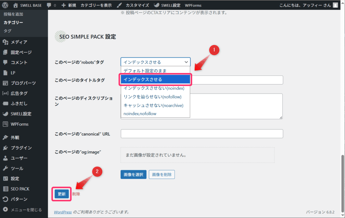Click the 更新 button
Image resolution: width=345 pixels, height=218 pixels.
(x=62, y=194)
